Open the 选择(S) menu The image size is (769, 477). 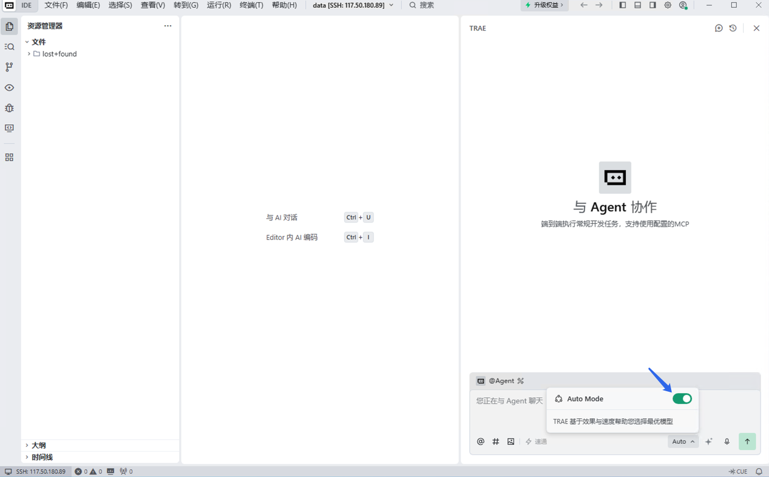tap(120, 5)
